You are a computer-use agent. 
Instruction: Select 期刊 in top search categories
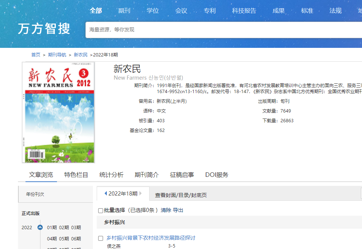[124, 10]
